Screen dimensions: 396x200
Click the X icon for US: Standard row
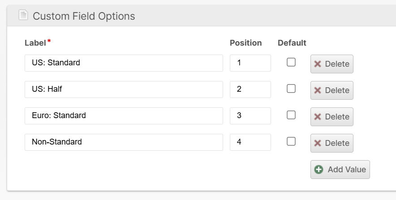click(x=318, y=64)
